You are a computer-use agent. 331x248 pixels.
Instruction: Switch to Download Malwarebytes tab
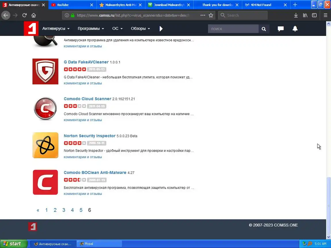coord(169,5)
